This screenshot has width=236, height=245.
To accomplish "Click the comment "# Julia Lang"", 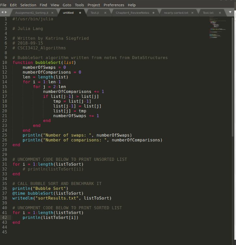I will (x=28, y=29).
